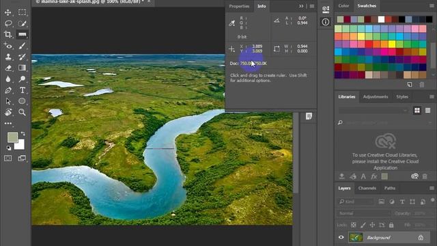Switch Libraries to list view
The image size is (437, 246).
pos(428,111)
